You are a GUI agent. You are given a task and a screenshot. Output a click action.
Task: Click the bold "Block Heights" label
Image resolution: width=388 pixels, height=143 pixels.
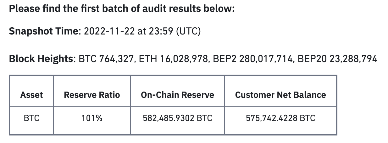pyautogui.click(x=41, y=59)
